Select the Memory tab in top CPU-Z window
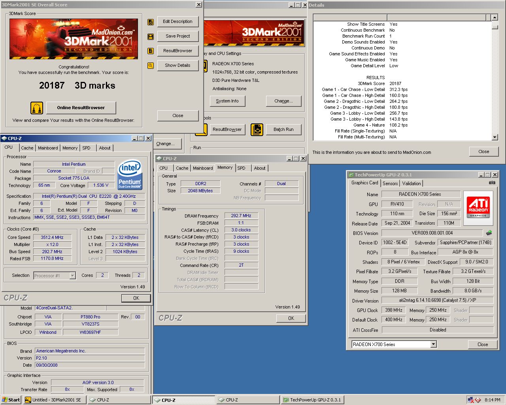The width and height of the screenshot is (506, 405). pyautogui.click(x=70, y=148)
